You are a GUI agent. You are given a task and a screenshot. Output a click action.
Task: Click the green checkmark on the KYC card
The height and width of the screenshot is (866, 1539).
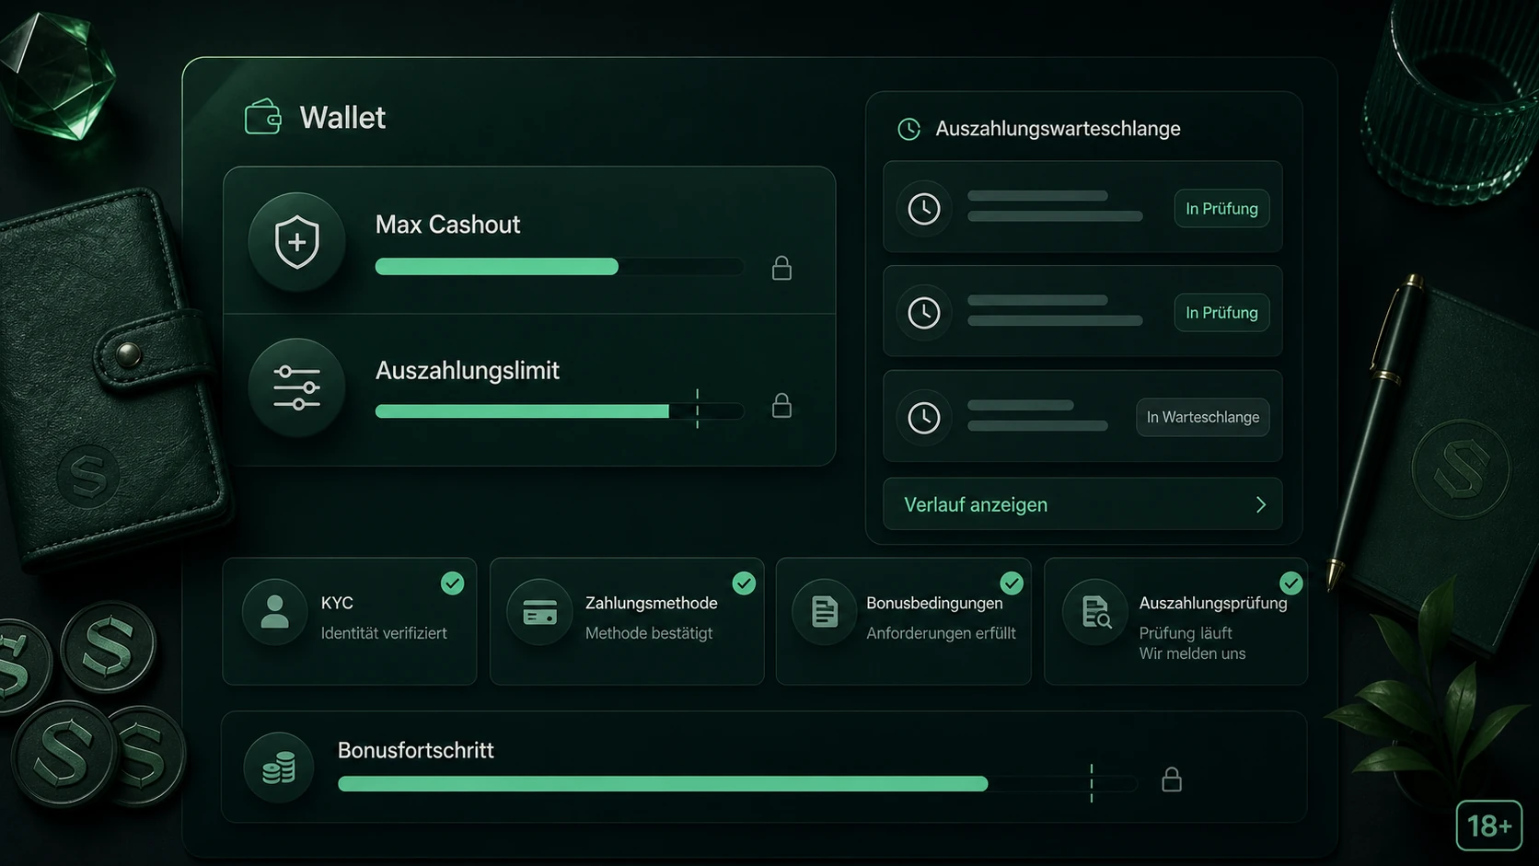click(452, 583)
